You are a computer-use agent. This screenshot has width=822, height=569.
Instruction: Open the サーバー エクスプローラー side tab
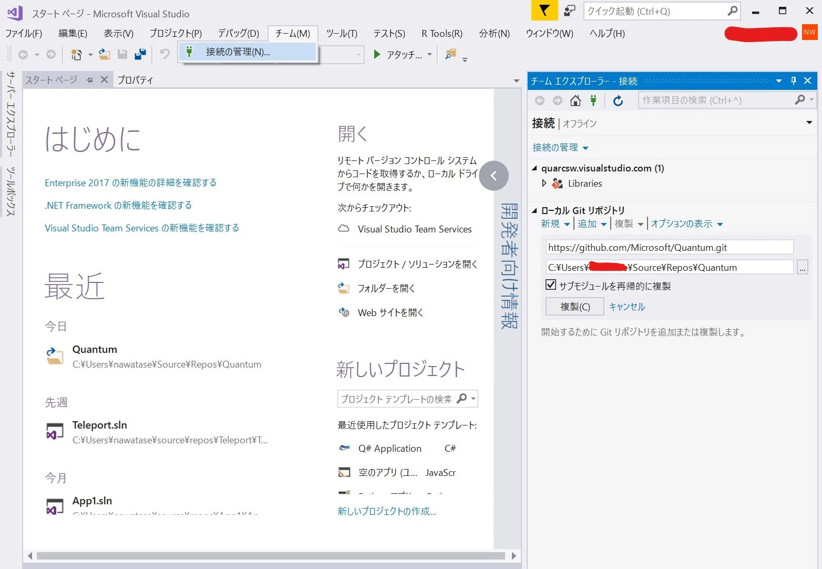click(11, 114)
